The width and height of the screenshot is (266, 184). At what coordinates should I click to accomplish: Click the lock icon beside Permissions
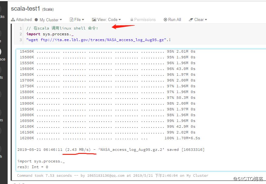(132, 20)
